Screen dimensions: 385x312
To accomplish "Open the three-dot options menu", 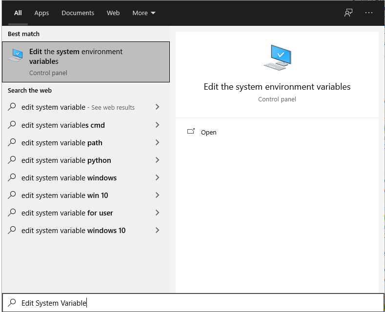I will [369, 13].
